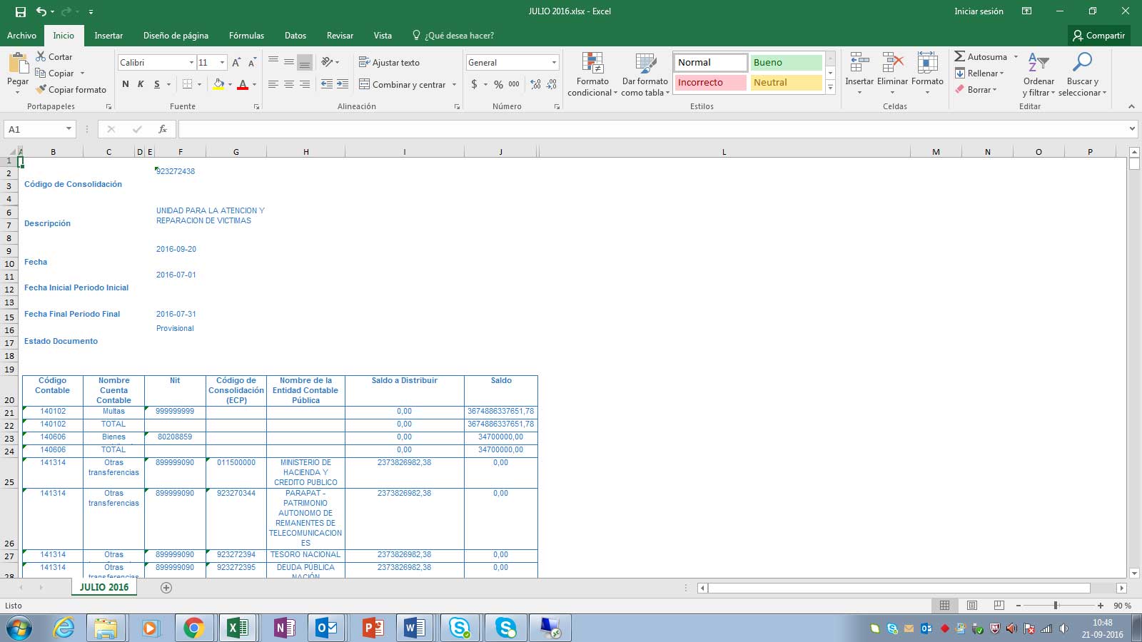The image size is (1142, 642).
Task: Toggle bold N formatting
Action: (x=126, y=84)
